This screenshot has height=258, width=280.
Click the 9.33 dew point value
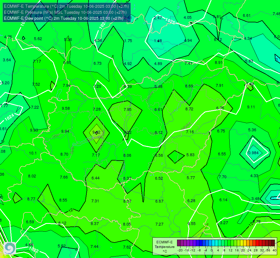pos(34,130)
